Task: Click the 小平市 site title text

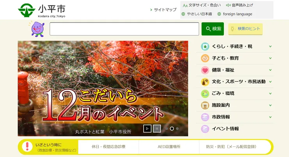Action: pyautogui.click(x=52, y=9)
